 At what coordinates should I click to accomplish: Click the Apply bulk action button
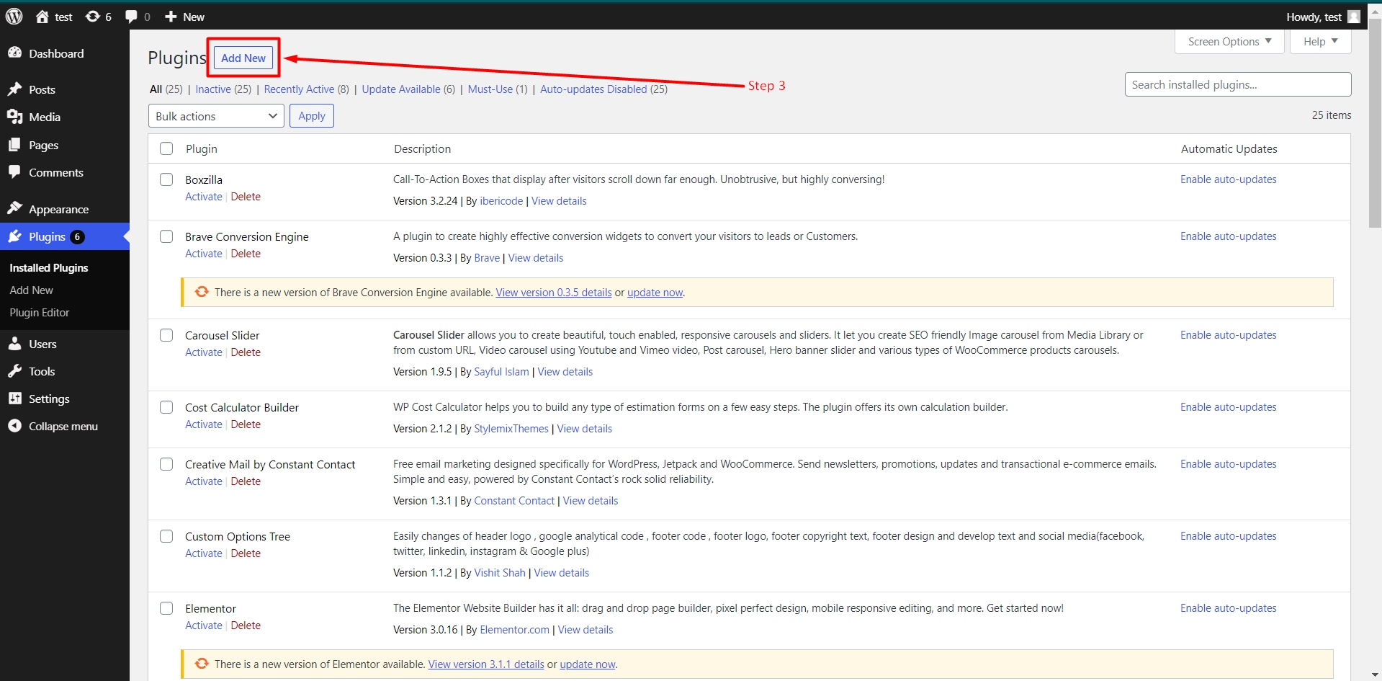(x=312, y=116)
